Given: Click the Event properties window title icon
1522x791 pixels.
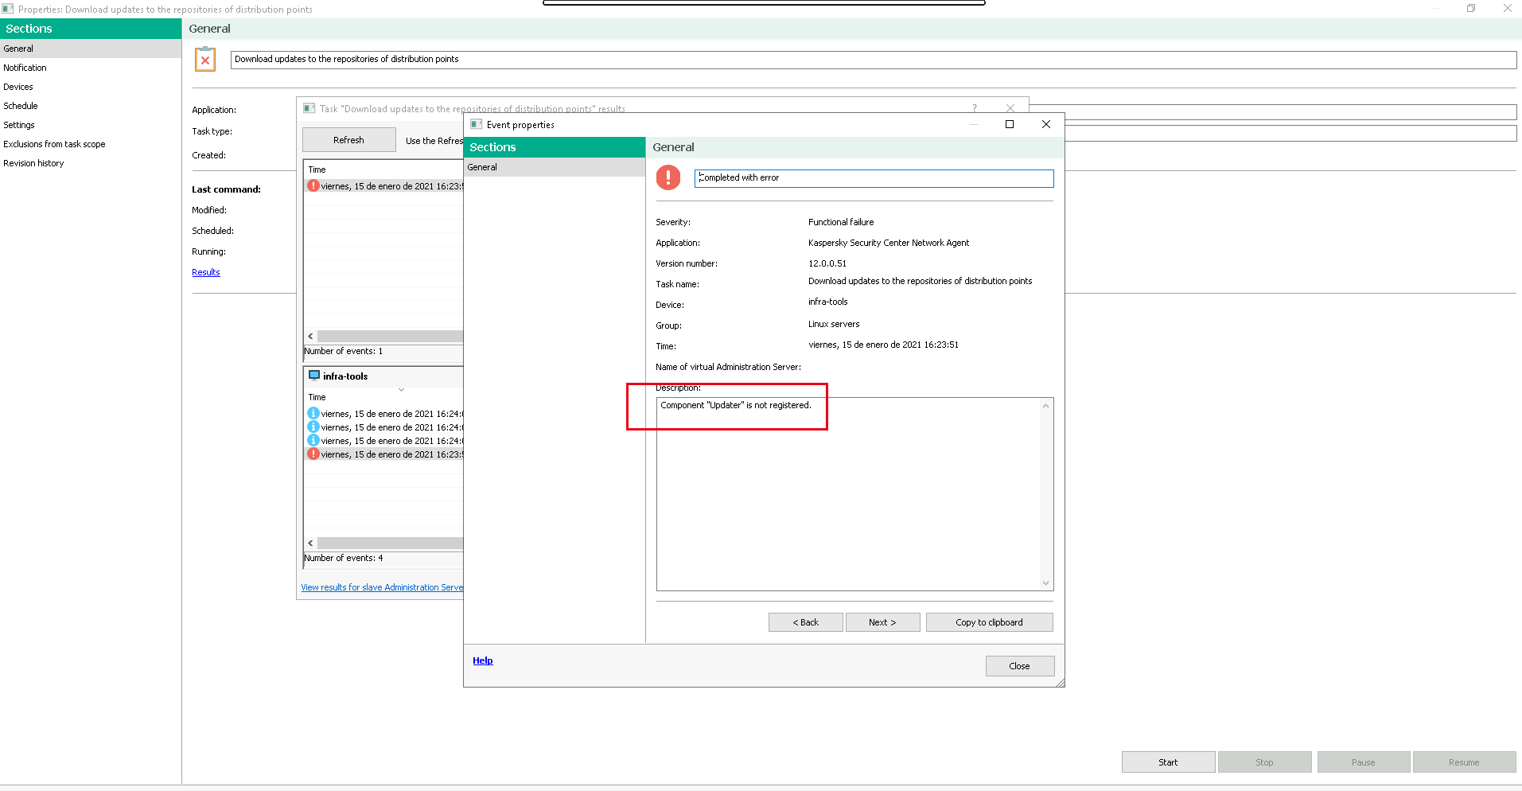Looking at the screenshot, I should pyautogui.click(x=476, y=124).
